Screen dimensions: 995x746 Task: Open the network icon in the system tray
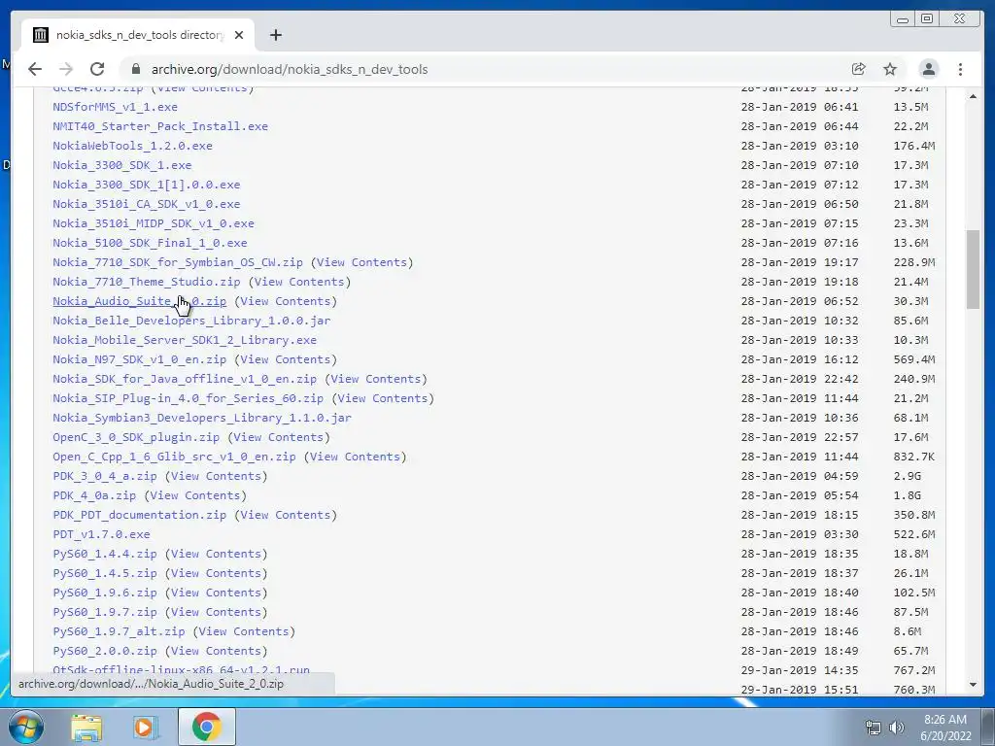point(874,728)
